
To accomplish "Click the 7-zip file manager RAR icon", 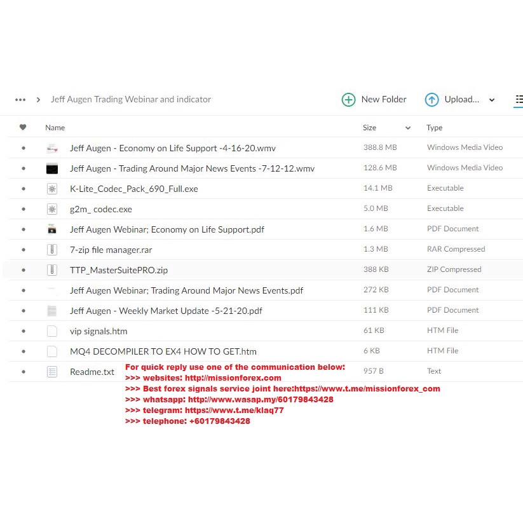I will [x=52, y=250].
